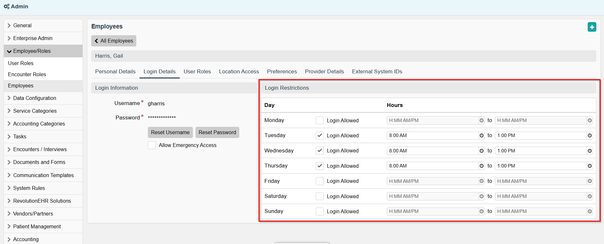
Task: Click the Wednesday end time field
Action: pyautogui.click(x=541, y=151)
